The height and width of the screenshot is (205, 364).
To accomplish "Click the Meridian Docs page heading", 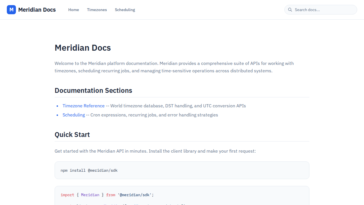I will point(83,48).
